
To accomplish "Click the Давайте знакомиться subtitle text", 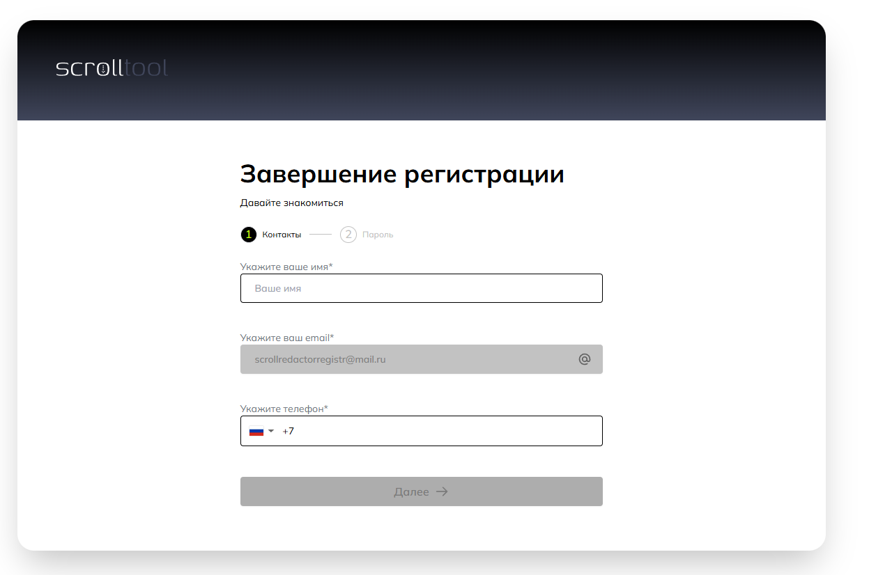I will (x=291, y=203).
